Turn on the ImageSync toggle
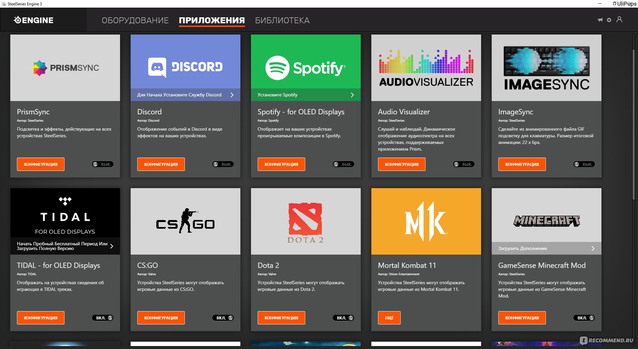 click(584, 164)
